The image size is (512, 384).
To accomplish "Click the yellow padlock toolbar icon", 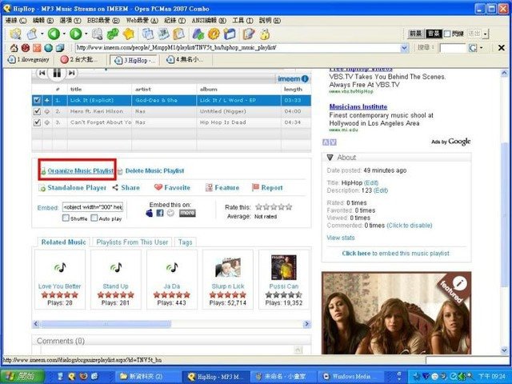I will pyautogui.click(x=265, y=34).
